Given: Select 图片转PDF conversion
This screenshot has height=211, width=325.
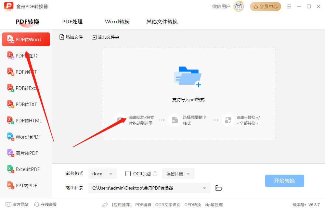Looking at the screenshot, I should click(x=26, y=153).
